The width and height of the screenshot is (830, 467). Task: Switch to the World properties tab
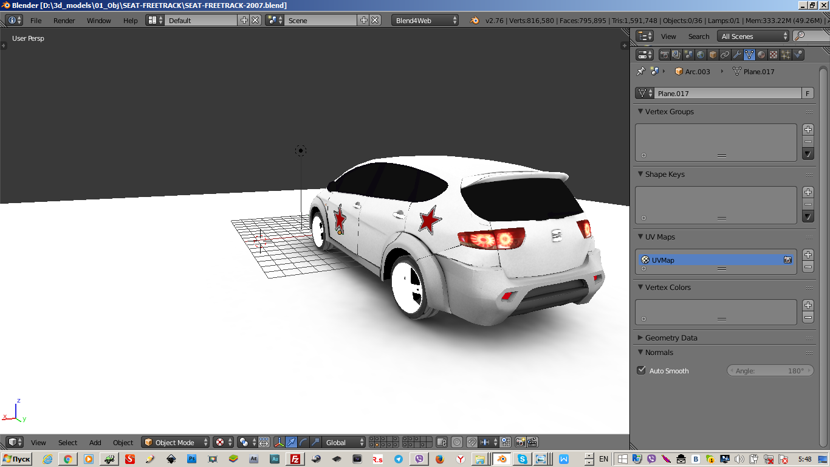701,55
